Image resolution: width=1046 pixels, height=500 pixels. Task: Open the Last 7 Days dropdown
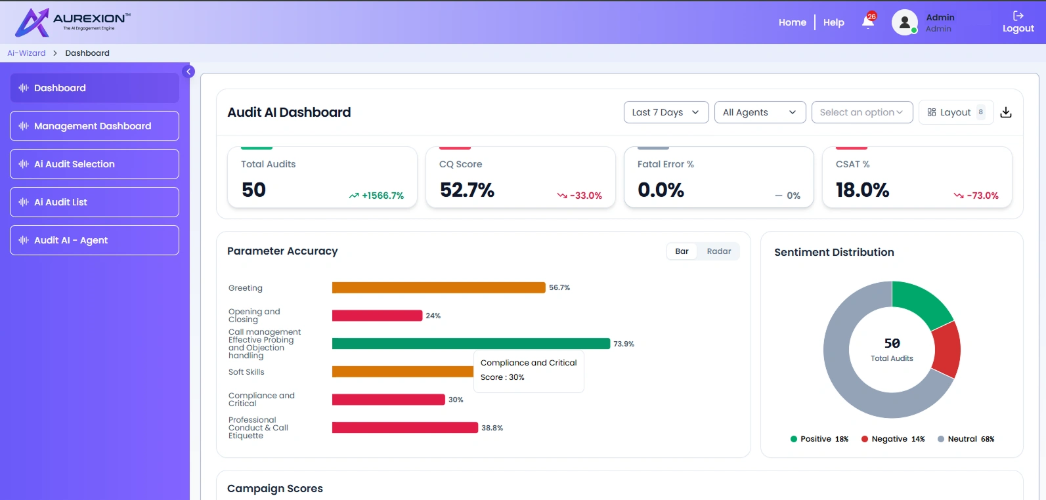666,112
